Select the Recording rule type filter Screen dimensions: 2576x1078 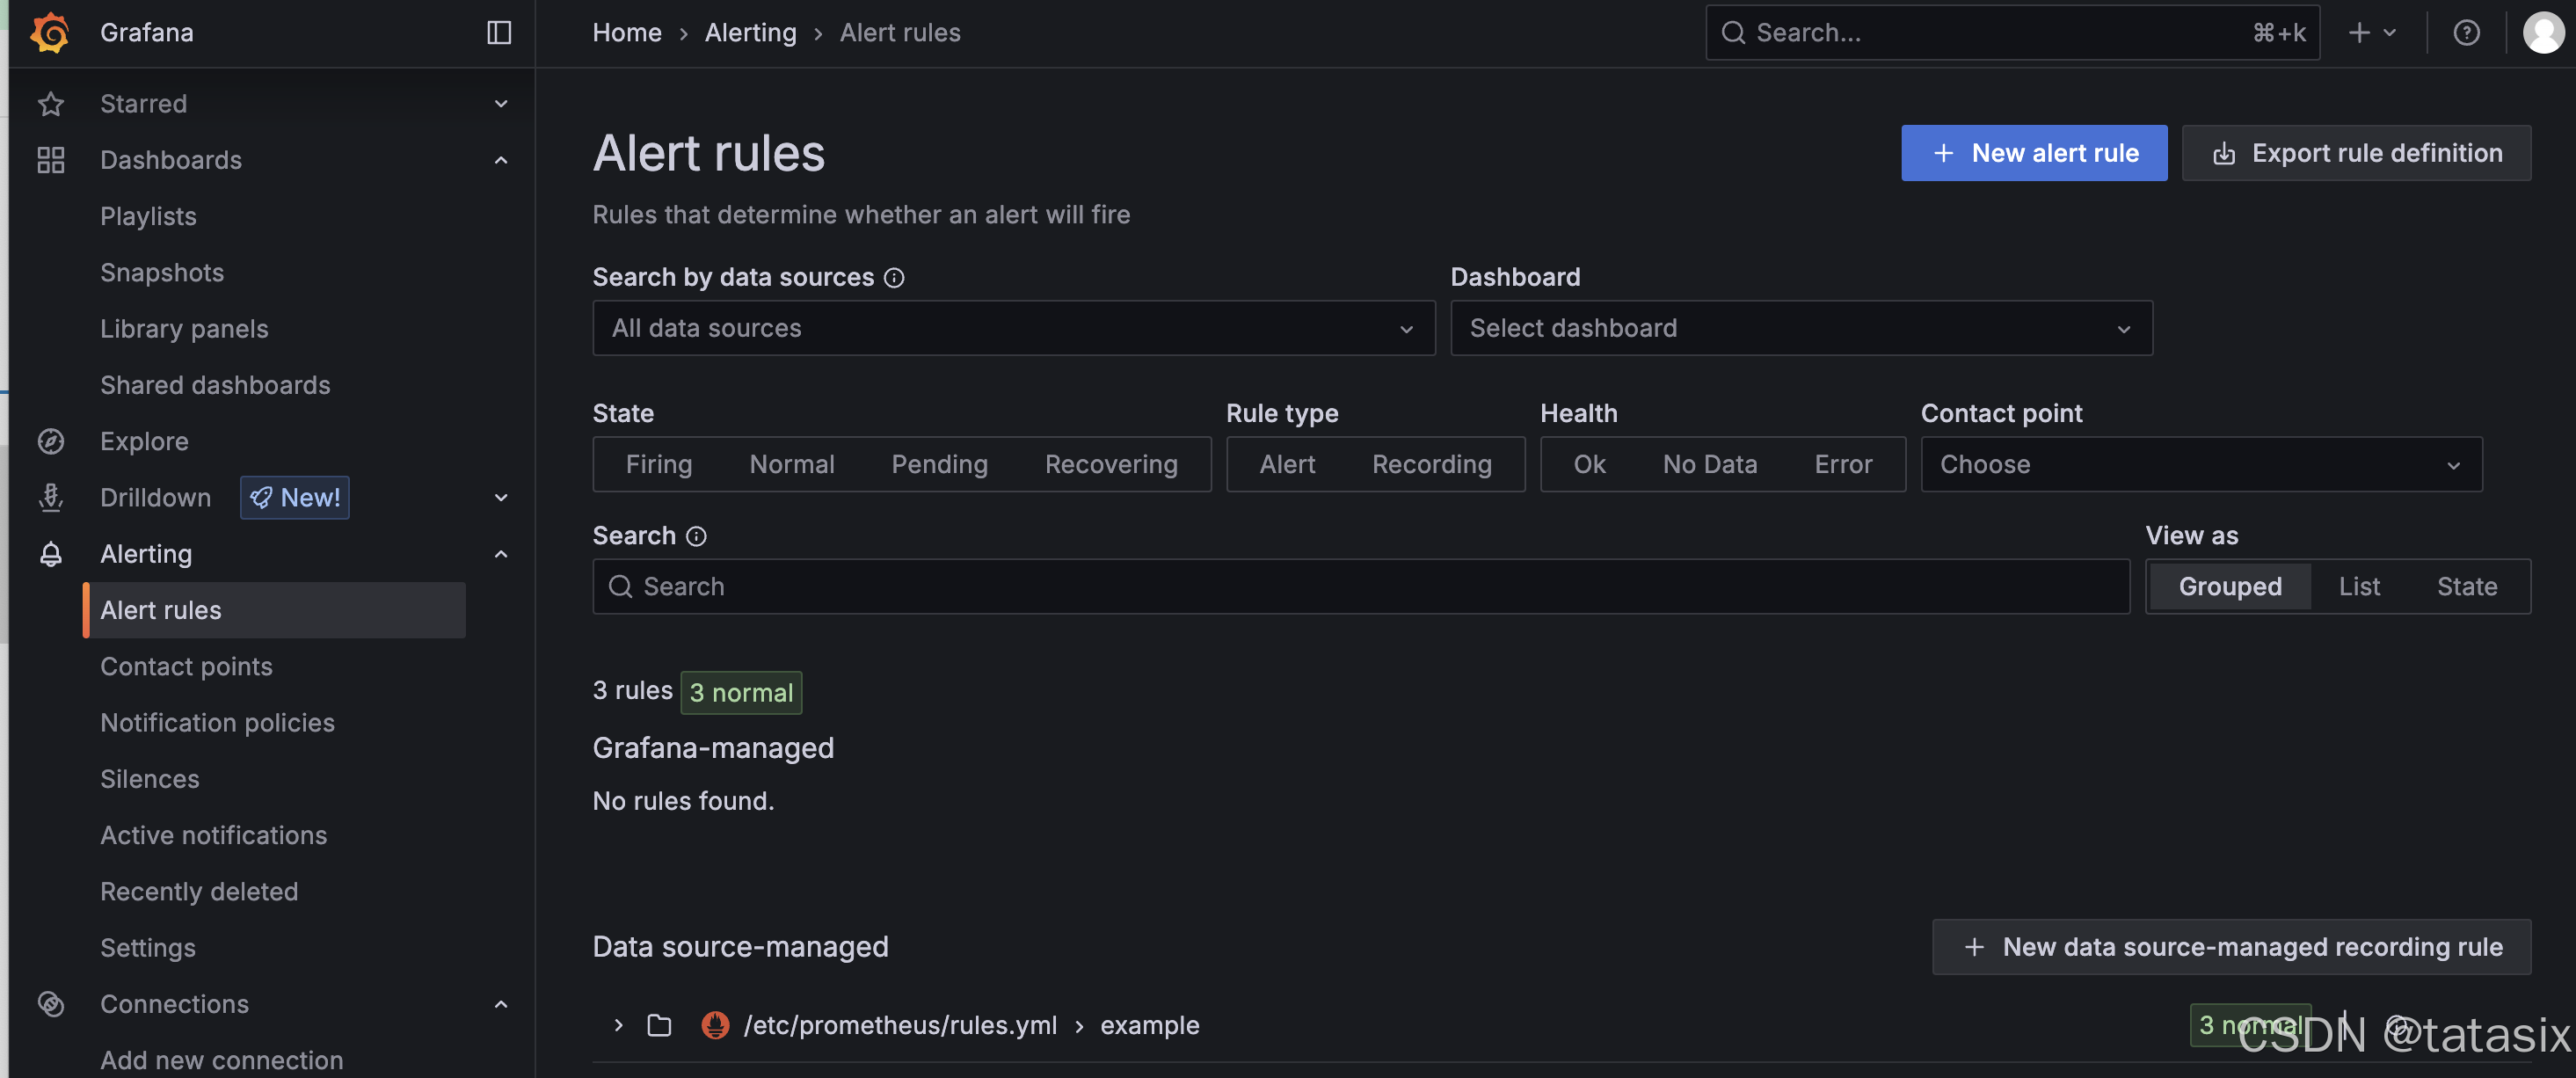click(x=1431, y=464)
